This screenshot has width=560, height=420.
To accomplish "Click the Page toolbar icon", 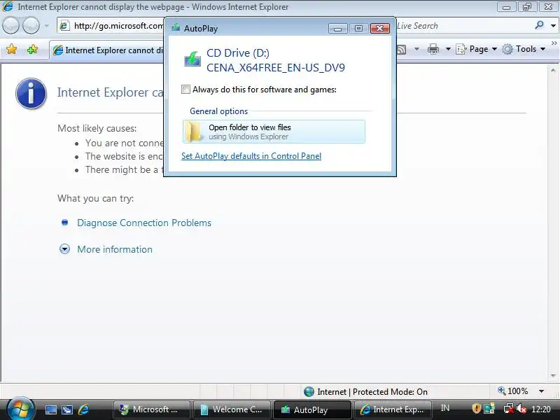I will [x=461, y=49].
